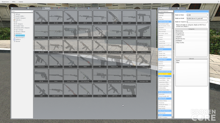Edit the Employer Sequence field
The width and height of the screenshot is (220, 123).
click(197, 22)
